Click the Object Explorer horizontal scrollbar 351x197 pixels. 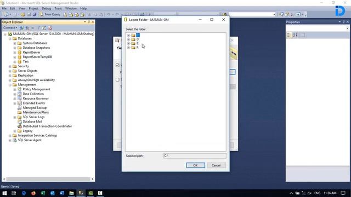coord(48,179)
